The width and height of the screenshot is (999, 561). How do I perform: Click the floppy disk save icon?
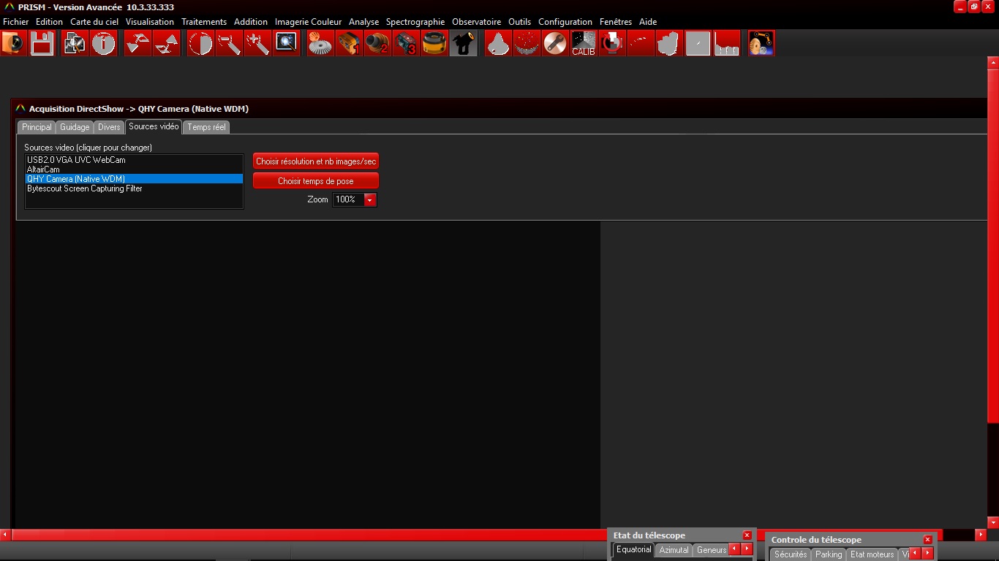[42, 44]
